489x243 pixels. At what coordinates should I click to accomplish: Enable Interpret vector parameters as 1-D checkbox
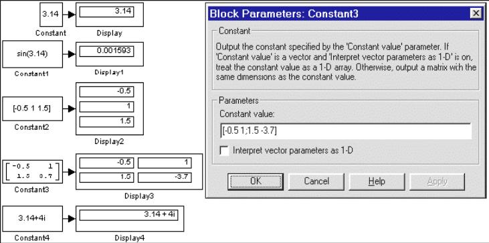224,151
